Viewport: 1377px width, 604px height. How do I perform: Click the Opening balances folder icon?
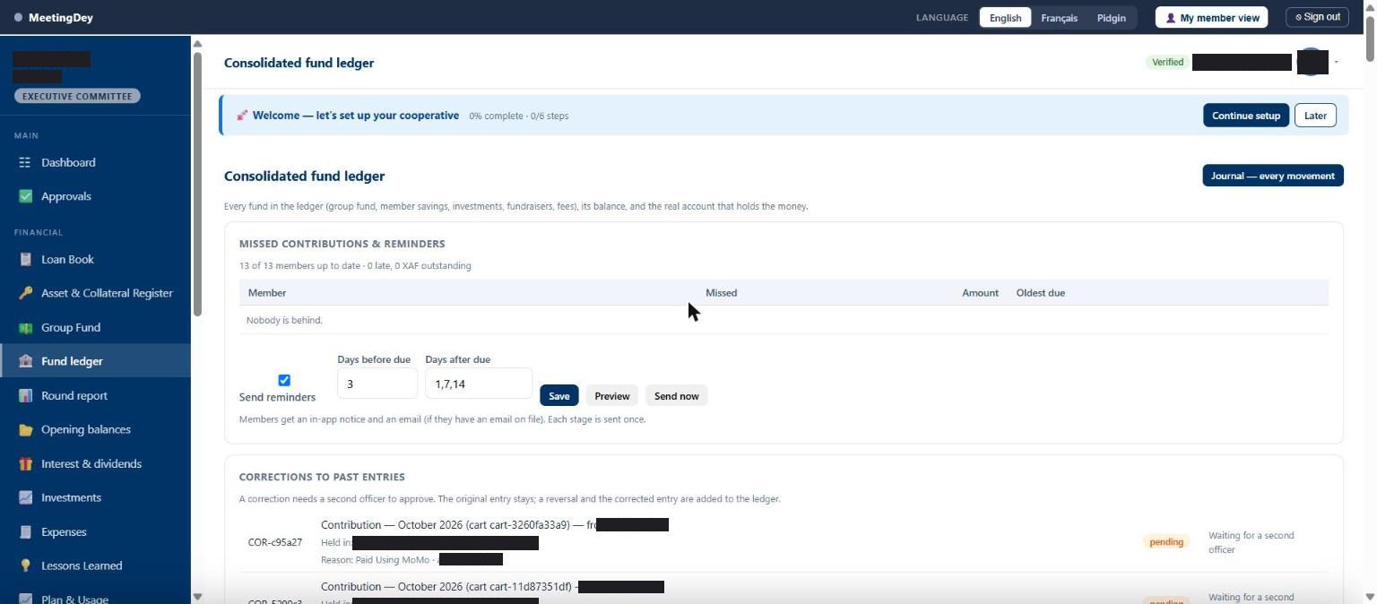[25, 429]
